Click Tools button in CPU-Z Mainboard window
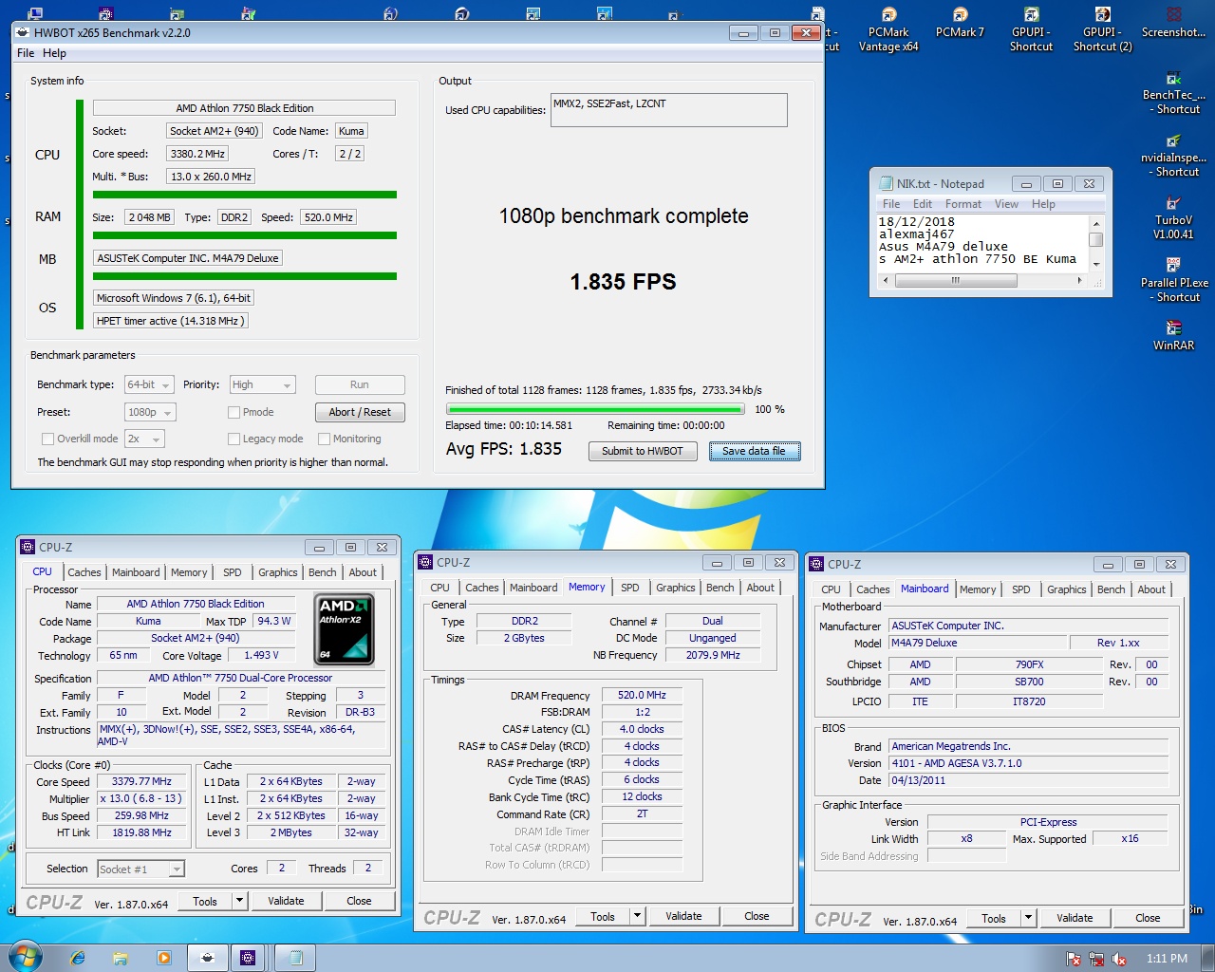The image size is (1215, 972). (994, 918)
